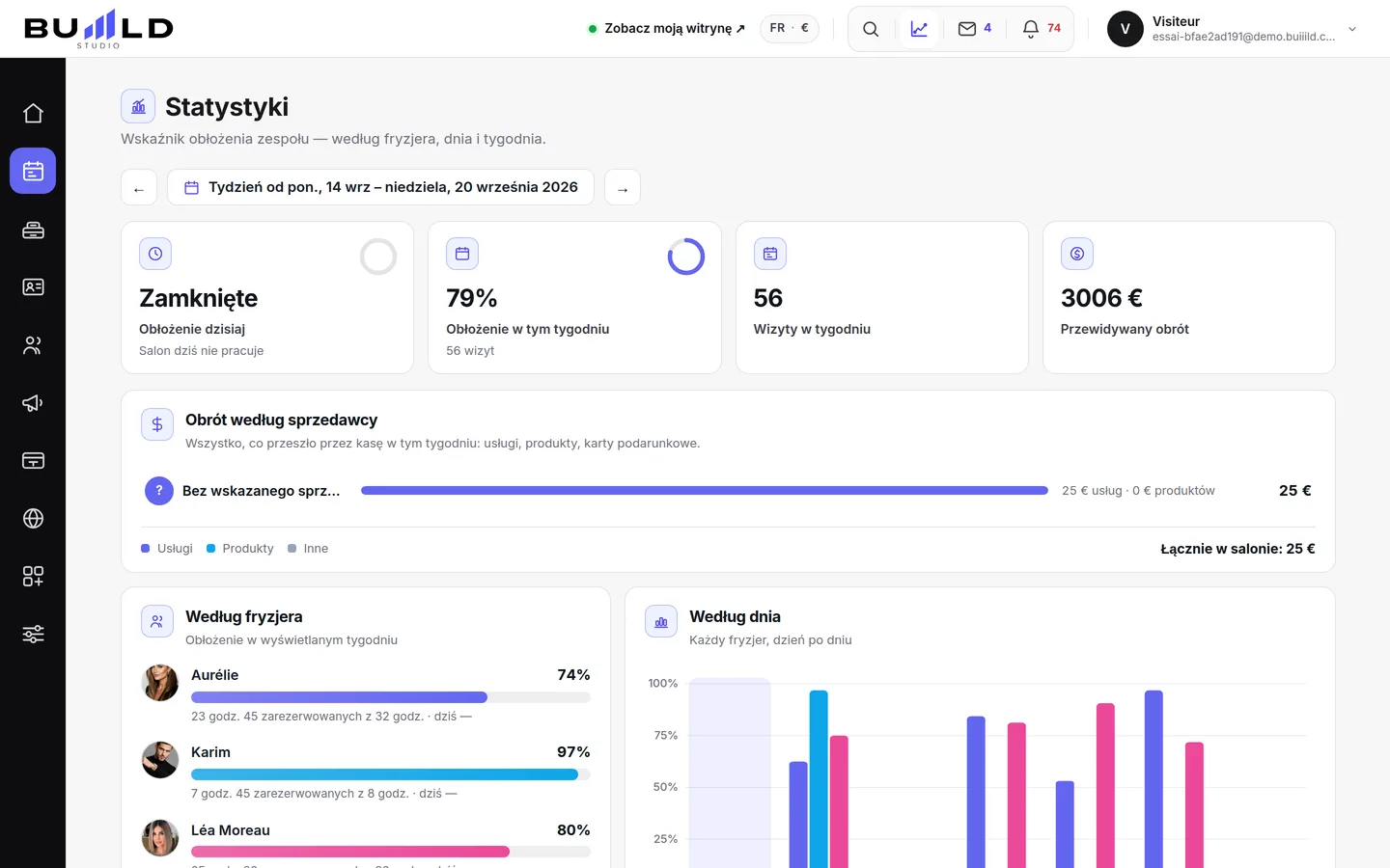Click the Usługi legend entry
This screenshot has width=1390, height=868.
point(167,549)
